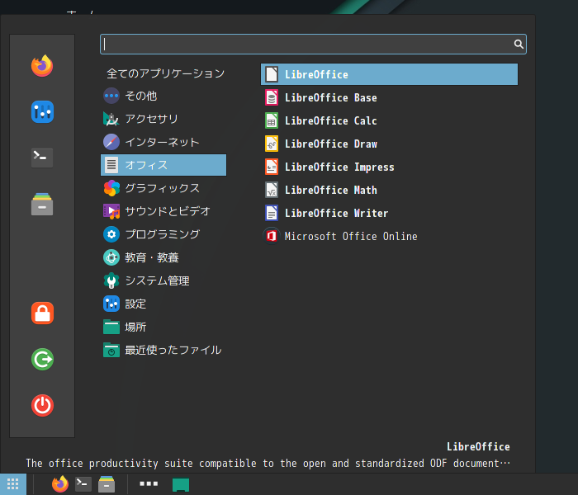Open Microsoft Office Online
Image resolution: width=578 pixels, height=495 pixels.
click(389, 236)
